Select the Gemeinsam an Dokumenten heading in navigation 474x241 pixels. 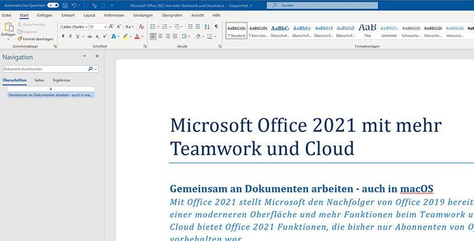[x=51, y=95]
